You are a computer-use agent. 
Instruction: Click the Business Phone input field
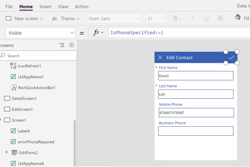click(196, 131)
